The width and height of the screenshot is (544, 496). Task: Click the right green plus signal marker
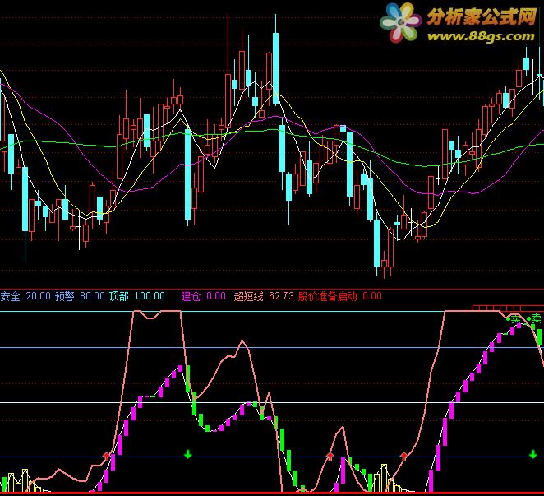click(533, 454)
